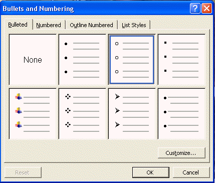Open the Numbered tab

[49, 25]
